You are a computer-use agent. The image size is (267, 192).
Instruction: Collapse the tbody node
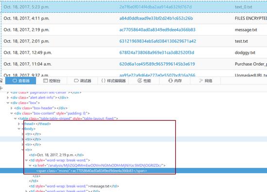coord(19,129)
